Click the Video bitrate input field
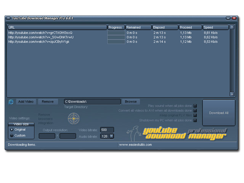 click(x=107, y=130)
